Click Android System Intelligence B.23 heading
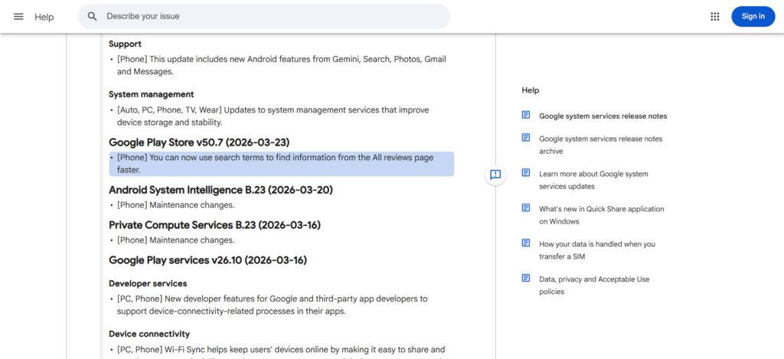This screenshot has width=784, height=359. click(x=220, y=190)
